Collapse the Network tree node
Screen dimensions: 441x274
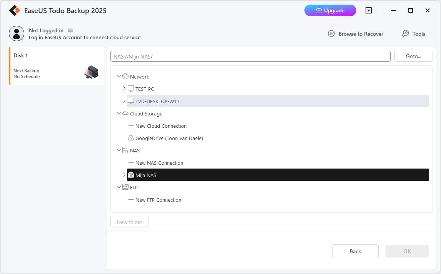point(119,77)
